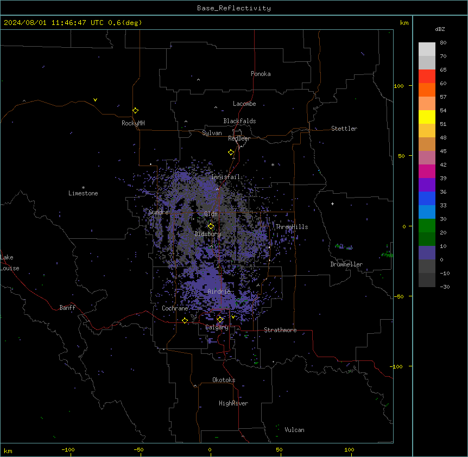
Task: Click the dBZ legend heading
Action: click(440, 29)
